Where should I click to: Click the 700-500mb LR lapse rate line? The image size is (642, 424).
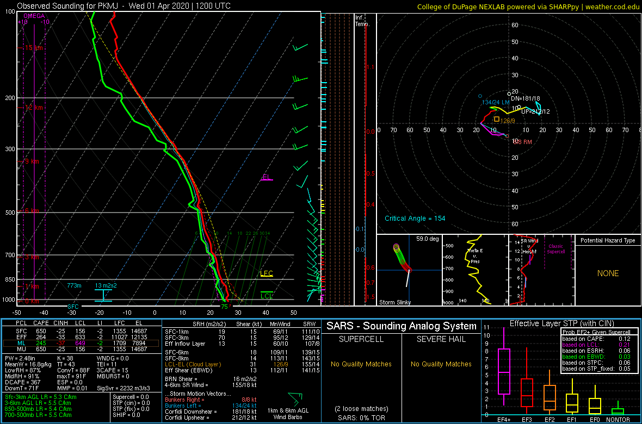pyautogui.click(x=39, y=415)
